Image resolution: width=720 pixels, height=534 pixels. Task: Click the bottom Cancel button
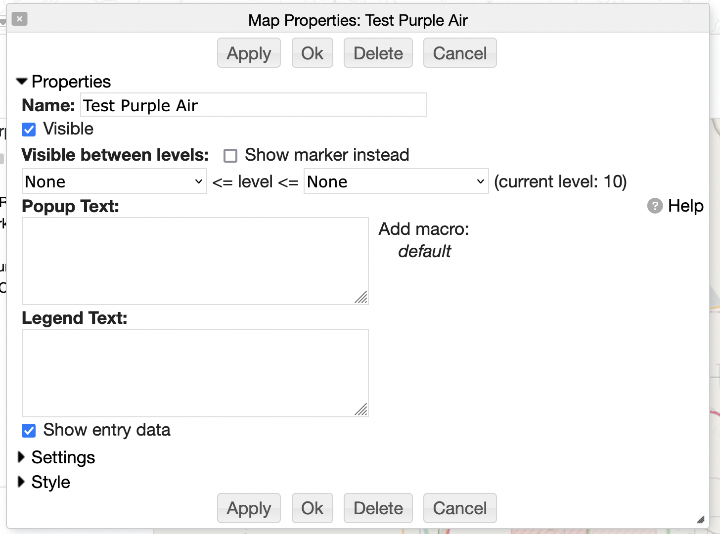click(x=460, y=508)
